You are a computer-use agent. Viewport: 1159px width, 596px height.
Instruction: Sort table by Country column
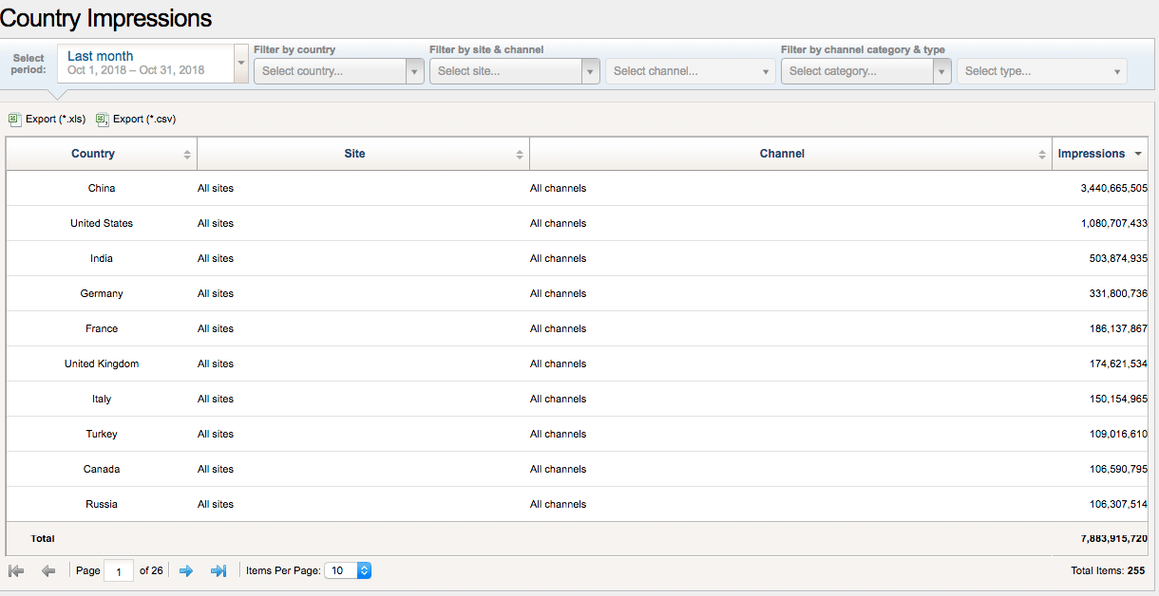(93, 154)
